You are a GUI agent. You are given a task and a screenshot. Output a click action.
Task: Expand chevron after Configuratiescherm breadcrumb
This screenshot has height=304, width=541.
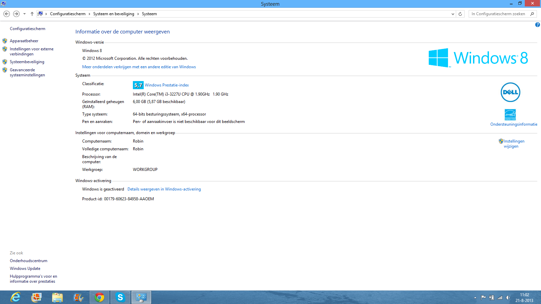pos(90,14)
